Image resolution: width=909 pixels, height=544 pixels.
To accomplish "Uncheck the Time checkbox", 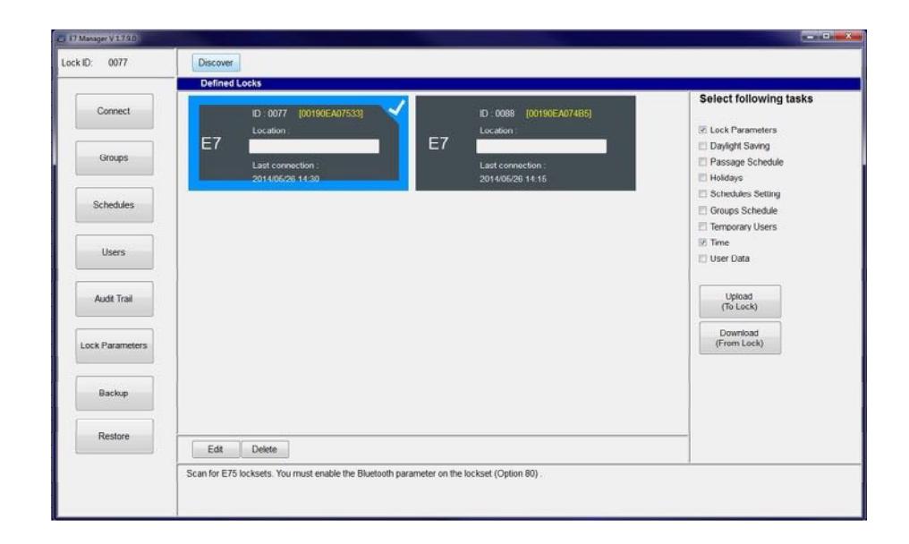I will (x=702, y=242).
